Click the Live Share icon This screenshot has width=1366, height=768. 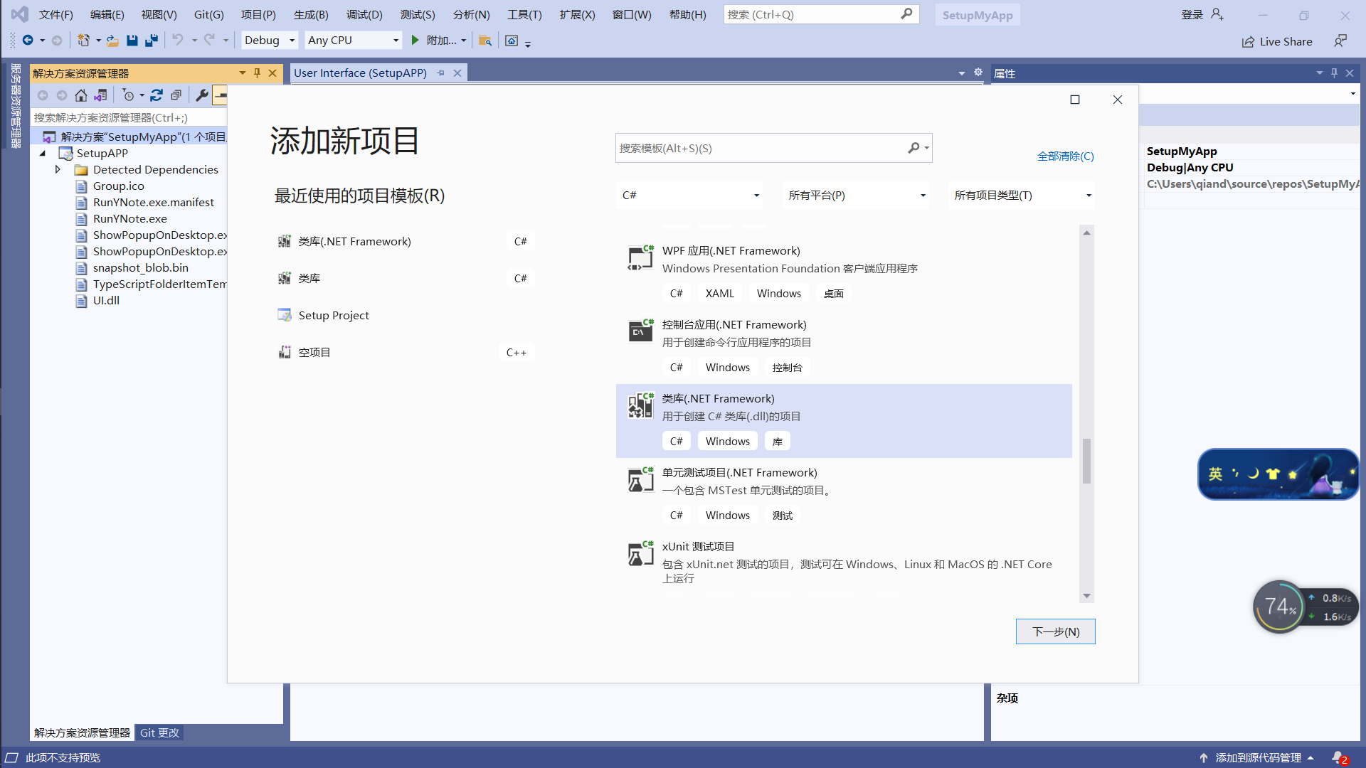(x=1248, y=42)
